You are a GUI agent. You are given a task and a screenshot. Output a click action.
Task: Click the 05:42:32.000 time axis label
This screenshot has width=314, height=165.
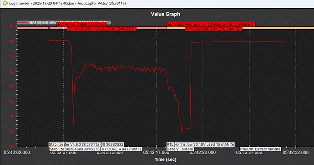tap(296, 153)
